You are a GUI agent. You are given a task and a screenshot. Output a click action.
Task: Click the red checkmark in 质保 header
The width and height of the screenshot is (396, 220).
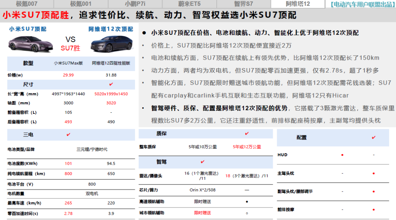click(247, 133)
